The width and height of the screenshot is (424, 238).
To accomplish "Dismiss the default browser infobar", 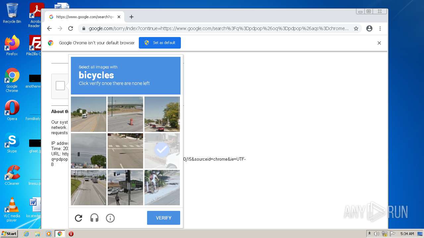I will (379, 43).
